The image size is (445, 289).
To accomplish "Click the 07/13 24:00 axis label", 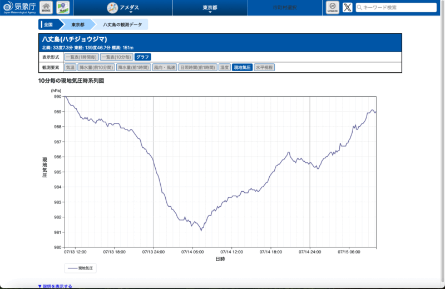I will pos(154,252).
